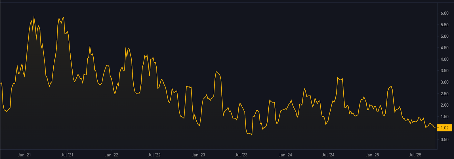
Task: Click the Jan '21 label on time axis
Action: 24,155
